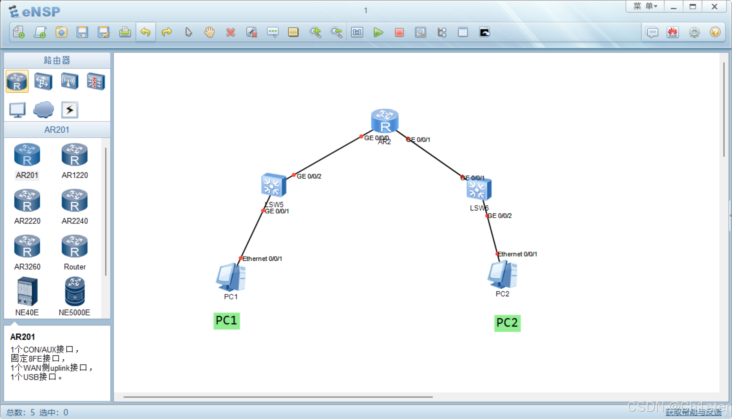The height and width of the screenshot is (419, 732).
Task: Click the zoom in magnifier icon
Action: tap(315, 32)
